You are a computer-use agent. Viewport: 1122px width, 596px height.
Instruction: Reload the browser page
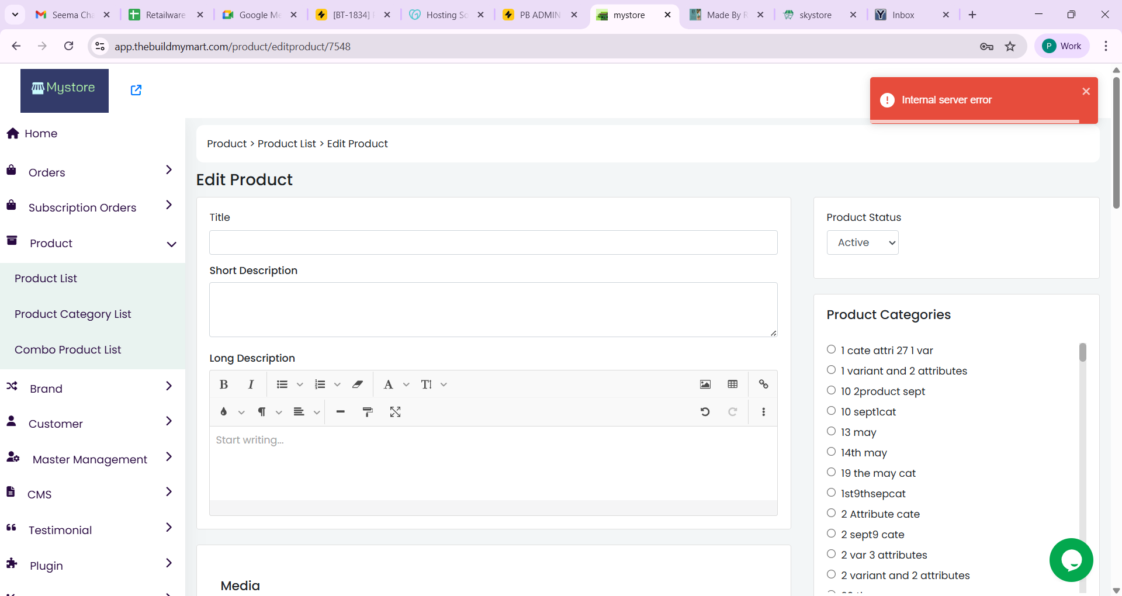(x=68, y=46)
